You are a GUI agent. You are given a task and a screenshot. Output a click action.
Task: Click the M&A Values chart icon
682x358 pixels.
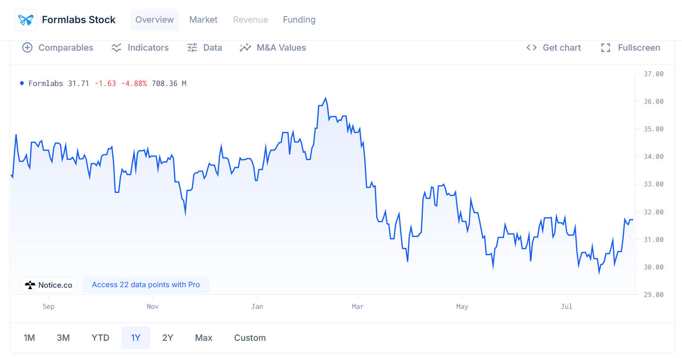pyautogui.click(x=245, y=48)
